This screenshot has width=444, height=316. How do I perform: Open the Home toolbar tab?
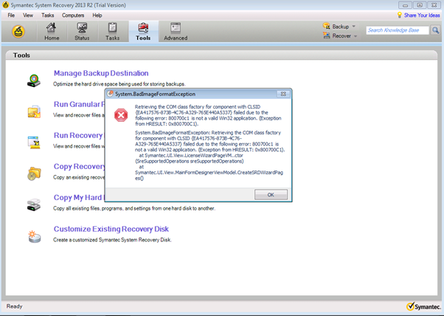[52, 32]
